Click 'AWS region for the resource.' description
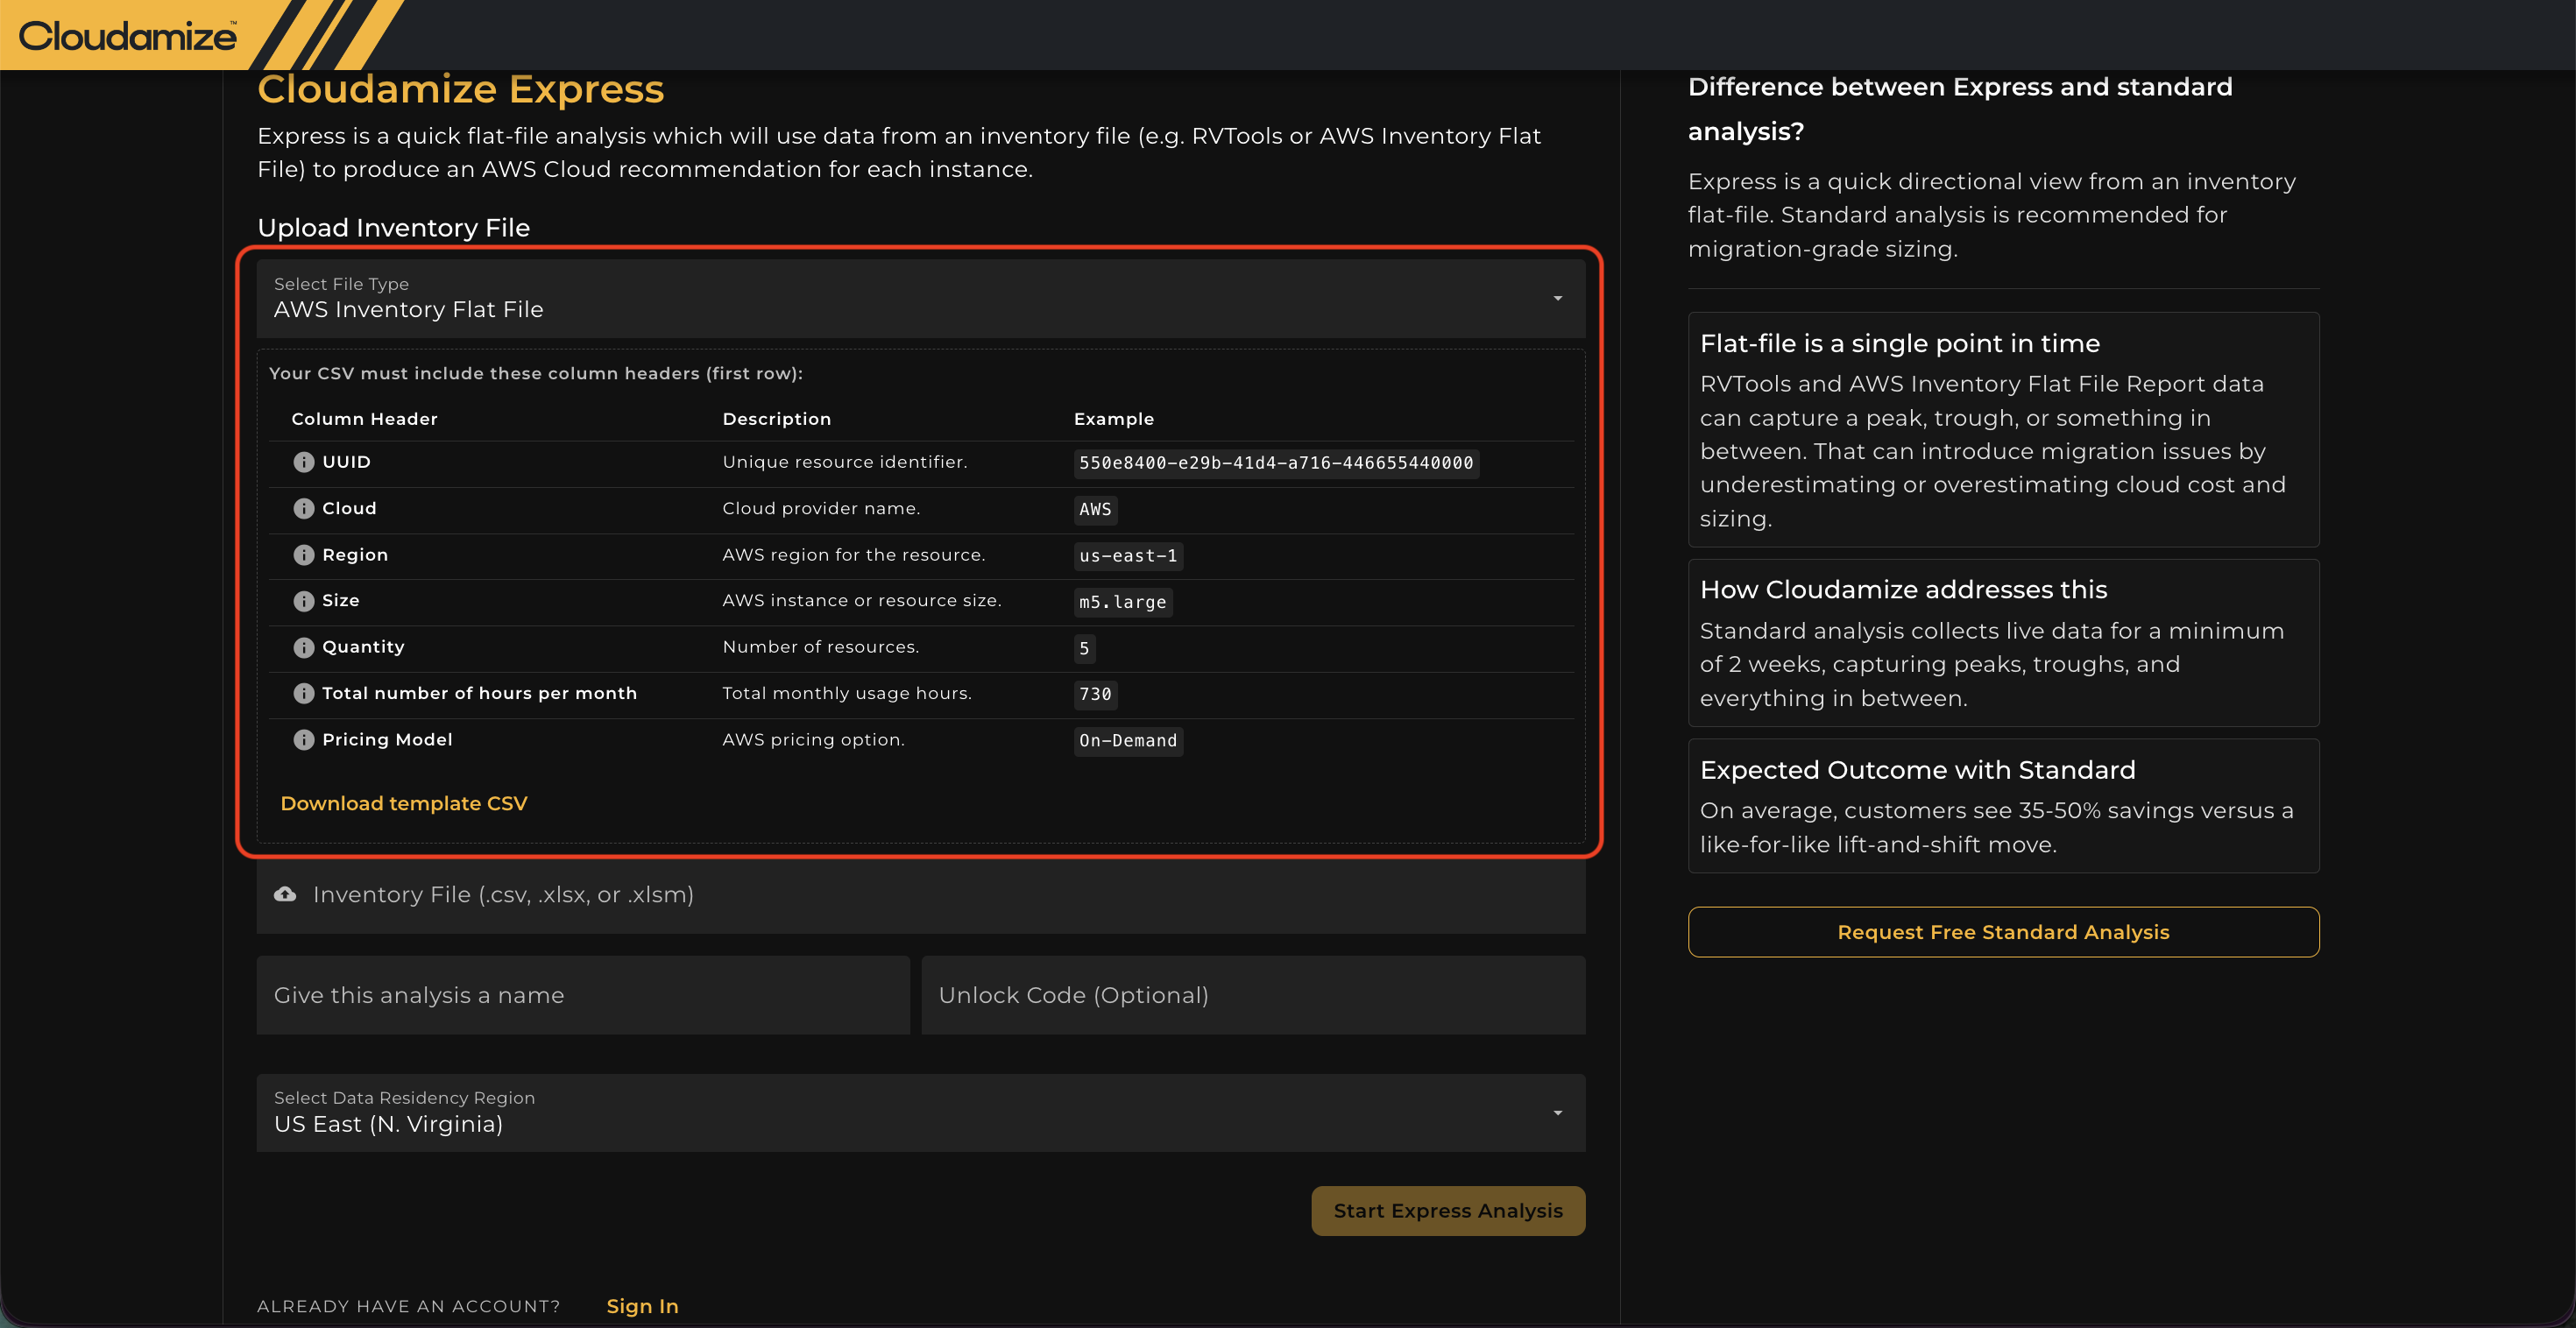This screenshot has height=1328, width=2576. (x=854, y=555)
